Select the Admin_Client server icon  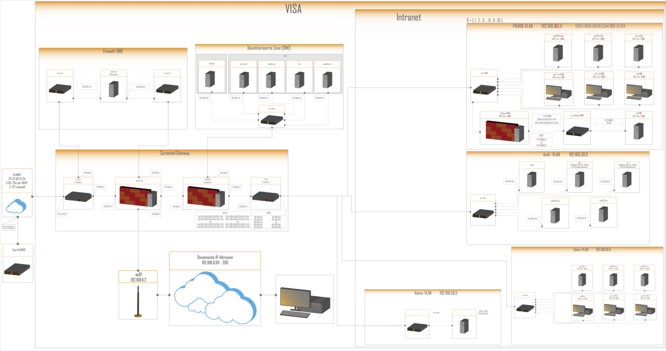465,326
